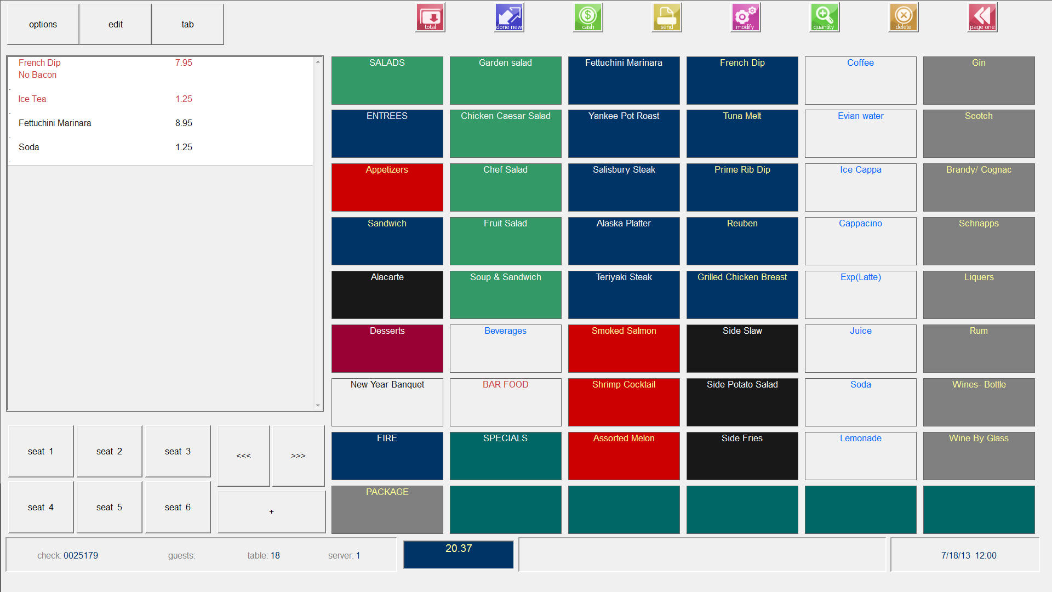Select Gin from liquor buttons
This screenshot has height=592, width=1052.
tap(979, 81)
